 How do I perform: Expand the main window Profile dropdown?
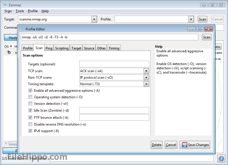click(x=191, y=19)
